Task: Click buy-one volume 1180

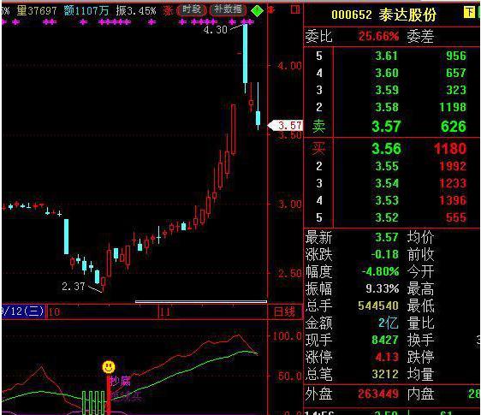Action: [x=450, y=149]
